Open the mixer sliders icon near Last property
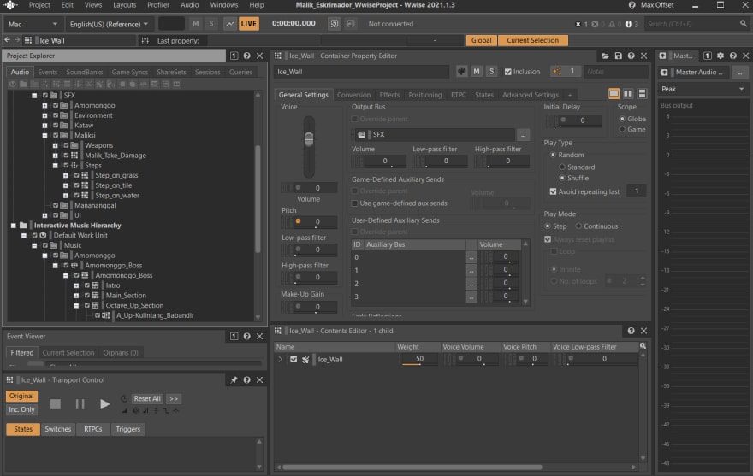 pos(145,41)
